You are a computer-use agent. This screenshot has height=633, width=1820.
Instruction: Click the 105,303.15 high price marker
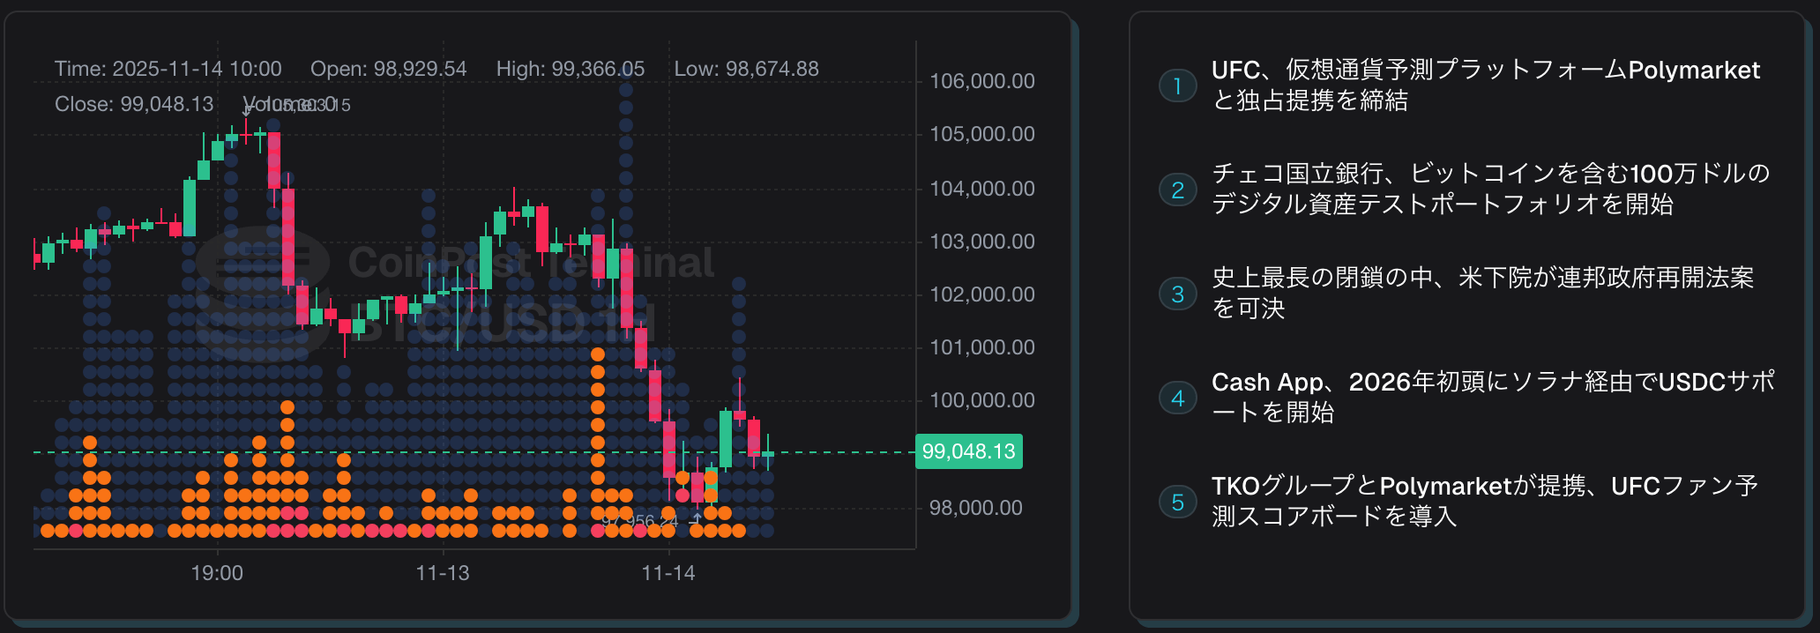[304, 105]
